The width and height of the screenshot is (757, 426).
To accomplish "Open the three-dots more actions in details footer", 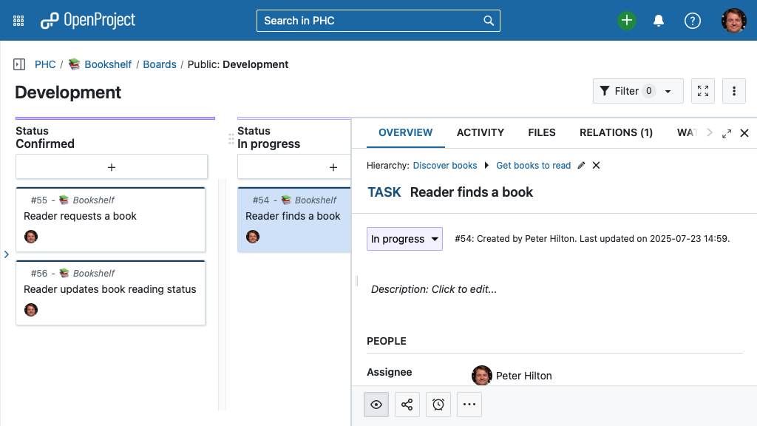I will pos(469,405).
